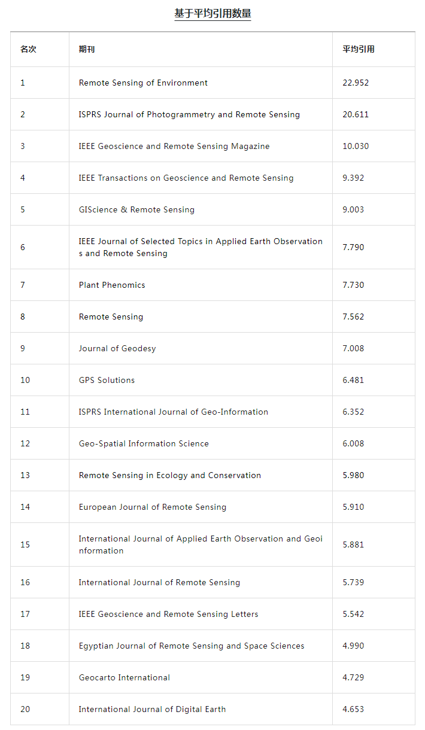Click ISPRS International Journal of Geo-Information
Screen dimensions: 425x730
(174, 412)
